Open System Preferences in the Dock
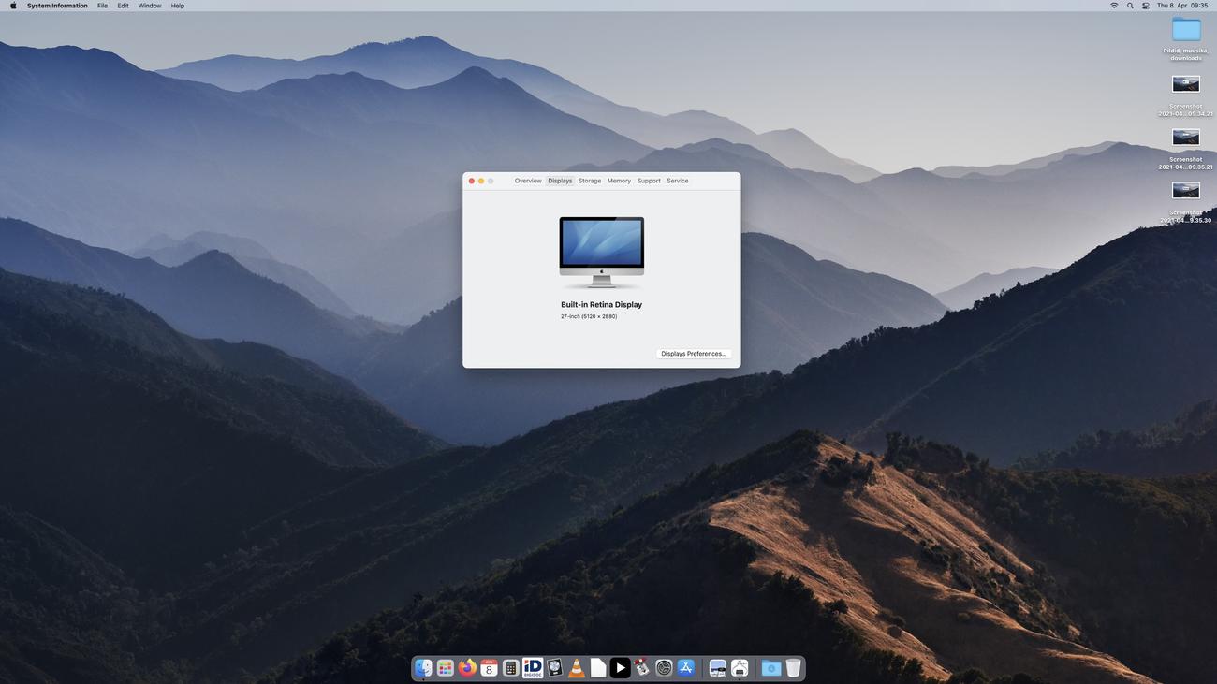This screenshot has height=684, width=1217. (664, 668)
